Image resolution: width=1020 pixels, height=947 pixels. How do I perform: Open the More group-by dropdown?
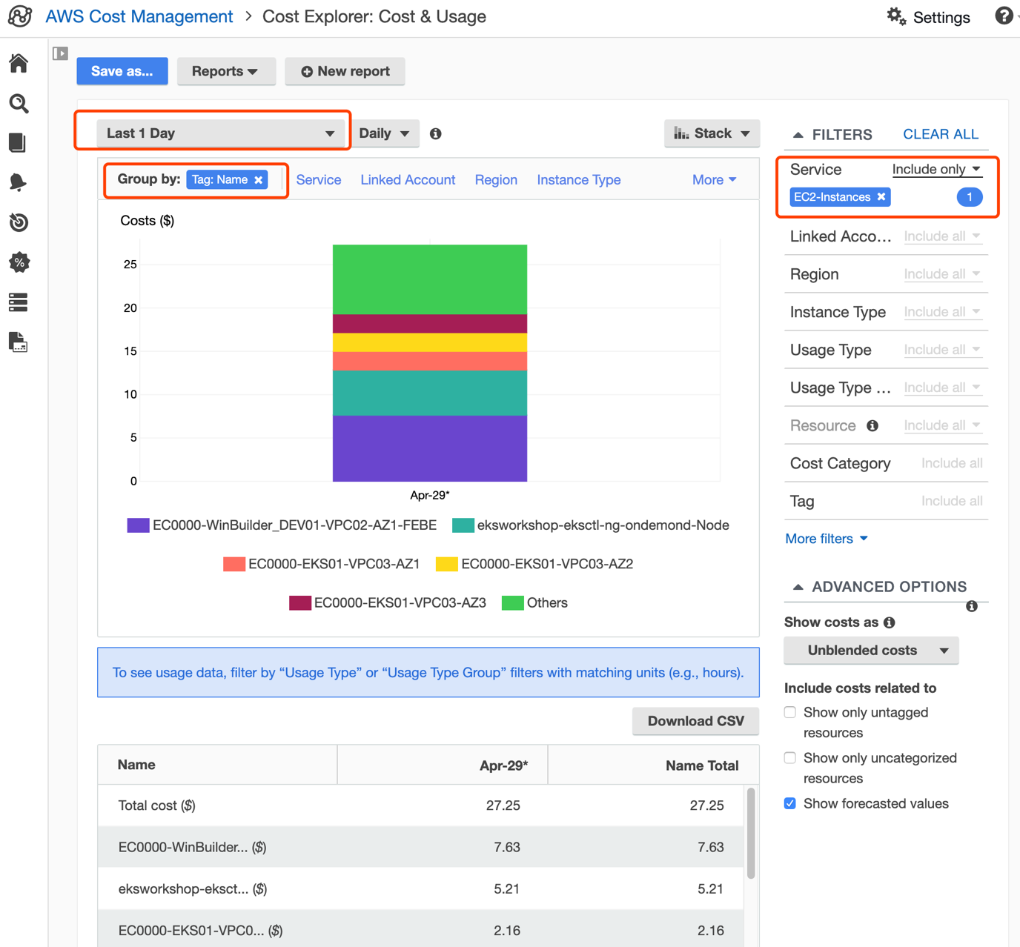coord(715,180)
